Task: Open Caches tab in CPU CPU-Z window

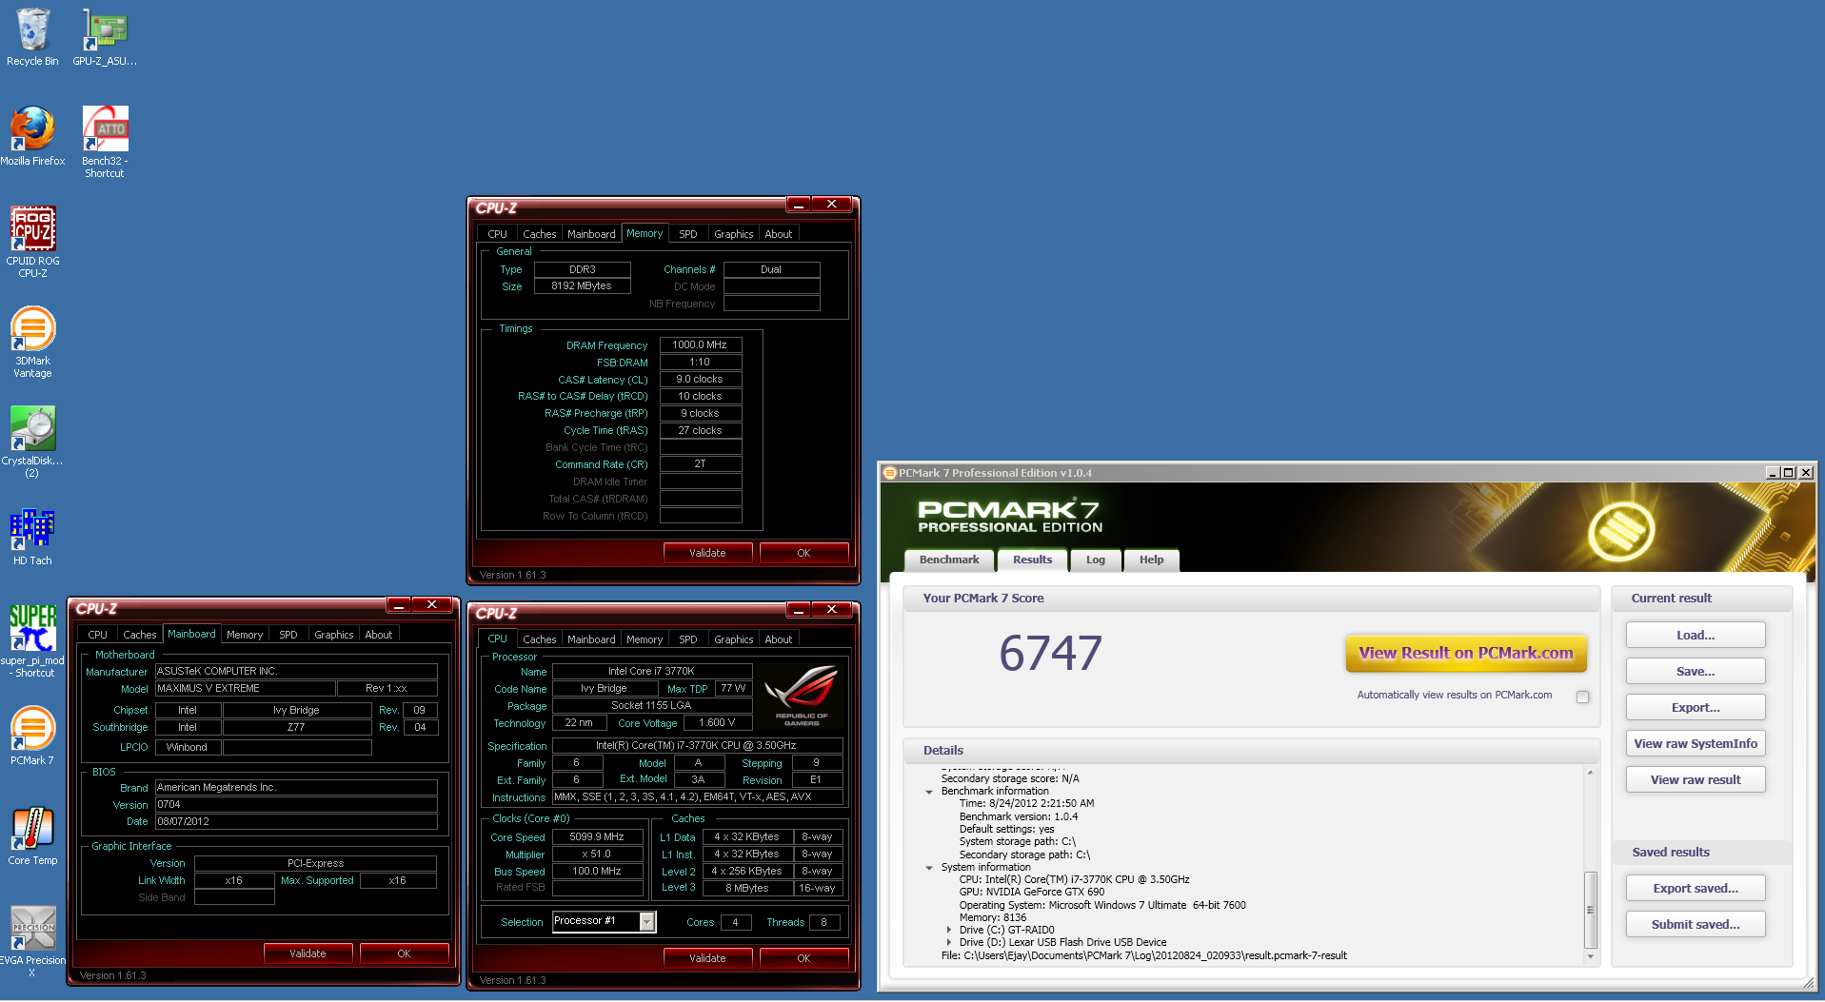Action: click(x=540, y=639)
